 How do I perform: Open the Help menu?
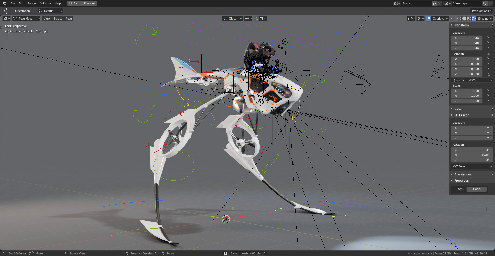coord(58,3)
